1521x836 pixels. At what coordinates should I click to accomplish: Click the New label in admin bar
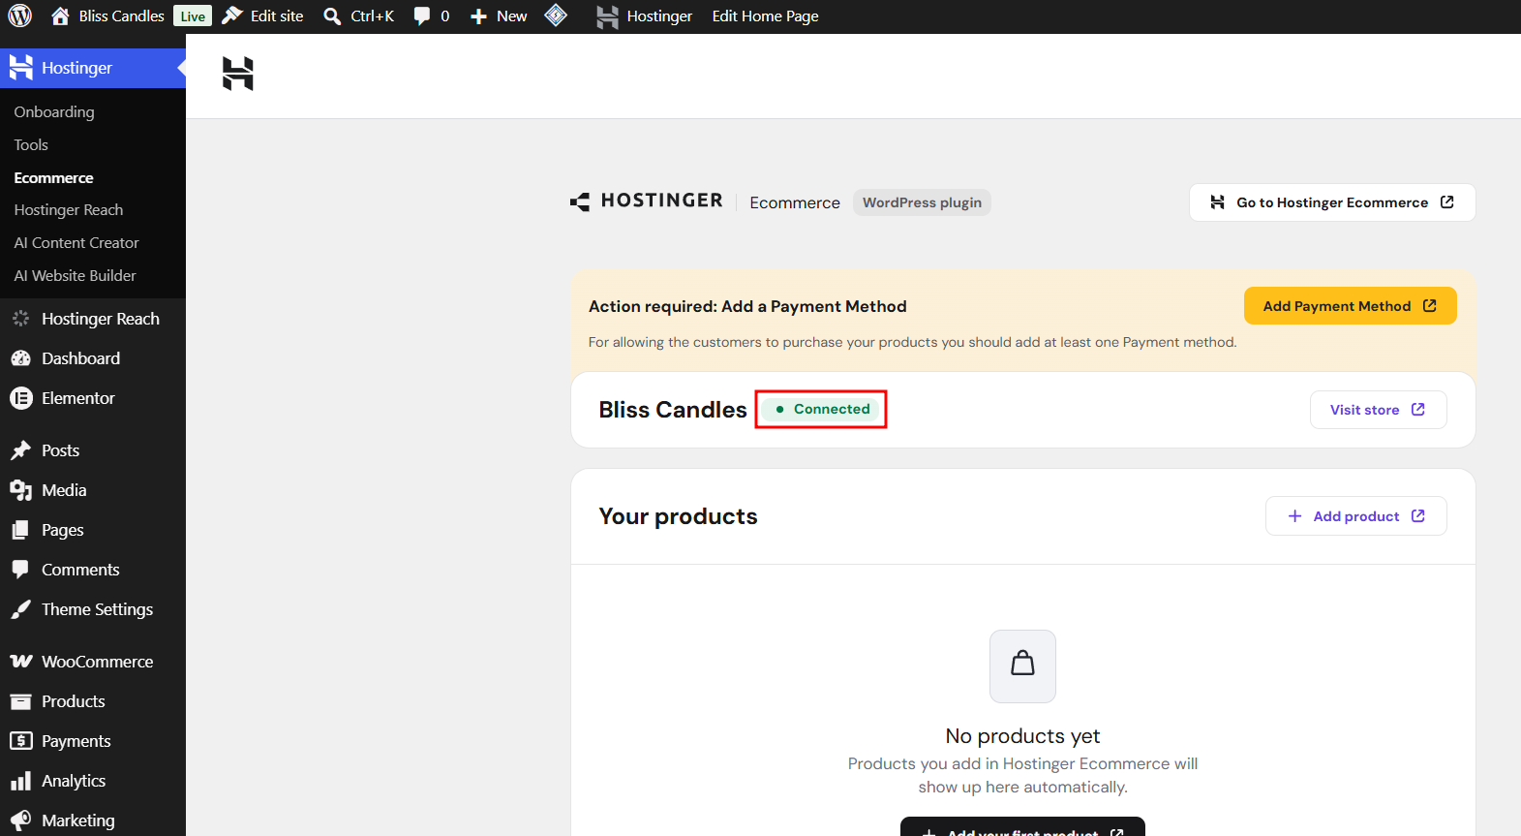[512, 16]
